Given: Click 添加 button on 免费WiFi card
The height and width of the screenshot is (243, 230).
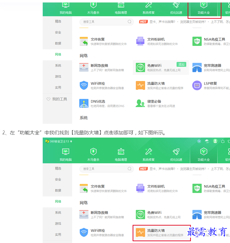Looking at the screenshot, I should [181, 64].
